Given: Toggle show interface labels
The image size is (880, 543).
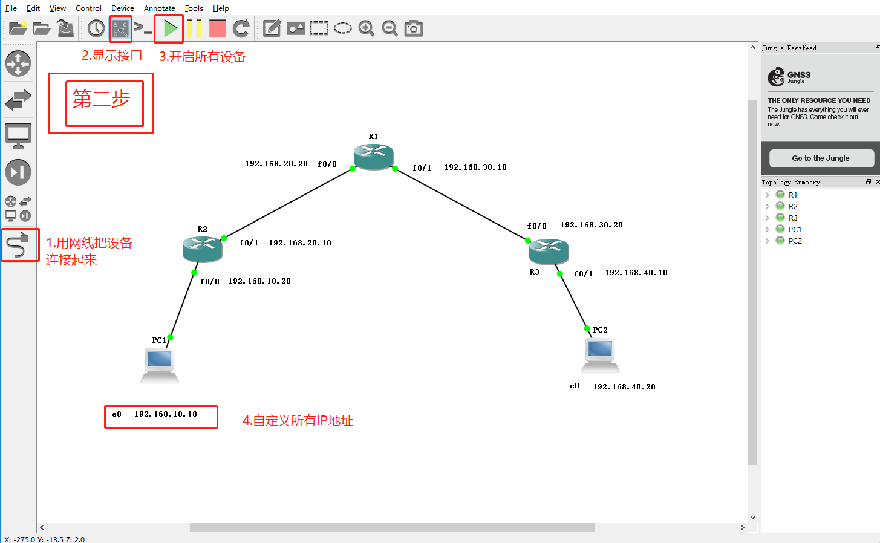Looking at the screenshot, I should click(x=120, y=28).
